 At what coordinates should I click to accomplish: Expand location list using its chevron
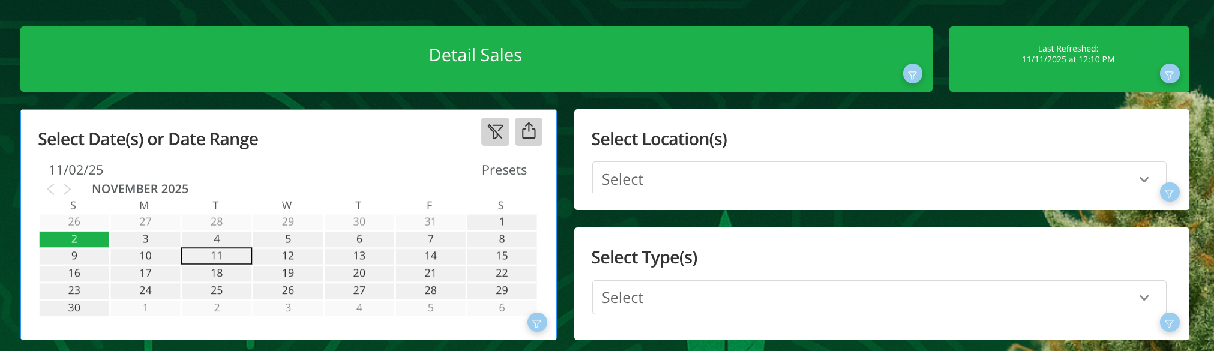coord(1144,179)
